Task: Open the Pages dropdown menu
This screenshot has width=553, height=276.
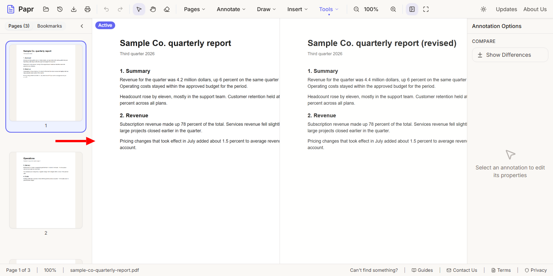Action: 195,9
